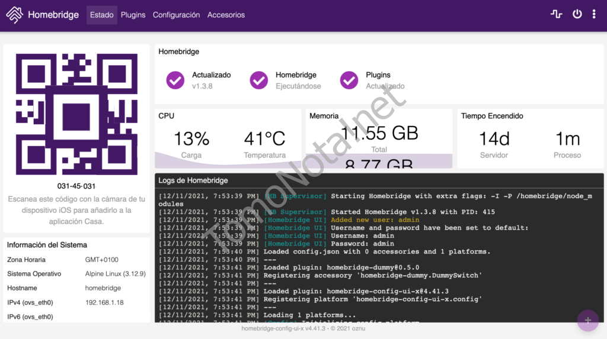
Task: Click the Homebridge logo icon
Action: pyautogui.click(x=15, y=15)
